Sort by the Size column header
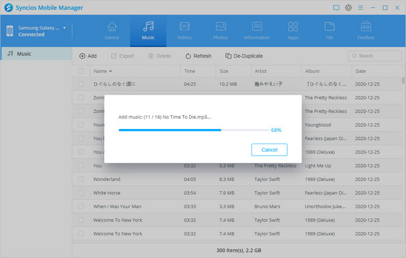Viewport: 406px width, 258px height. tap(224, 71)
